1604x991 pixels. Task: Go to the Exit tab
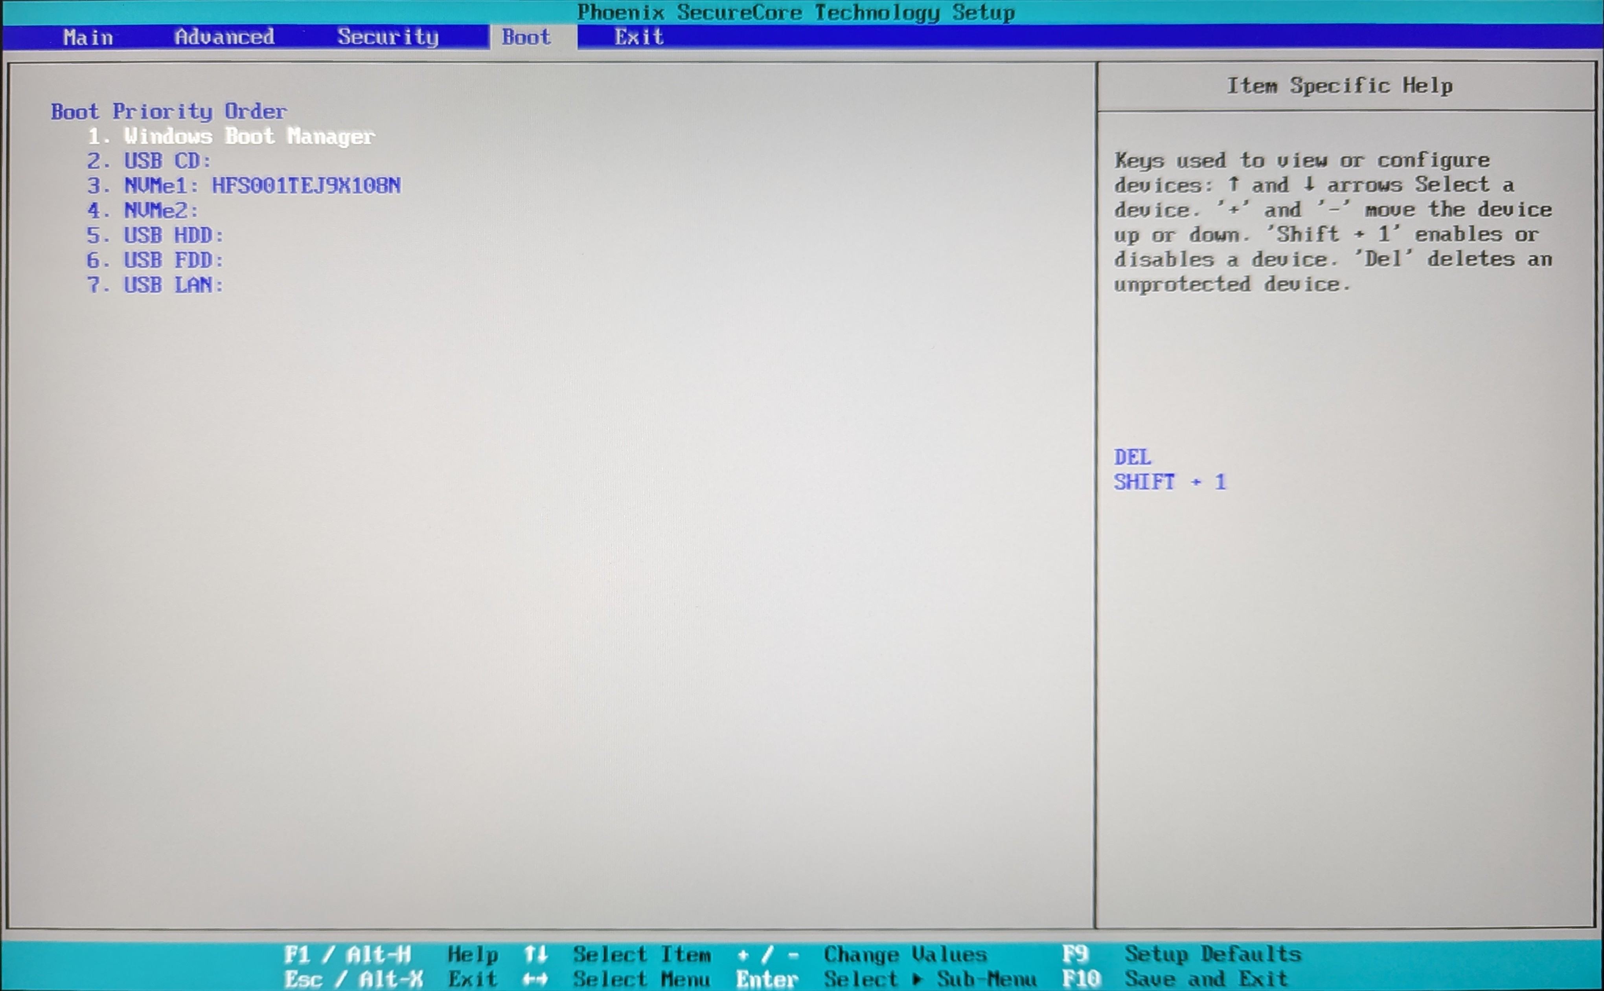click(x=639, y=37)
